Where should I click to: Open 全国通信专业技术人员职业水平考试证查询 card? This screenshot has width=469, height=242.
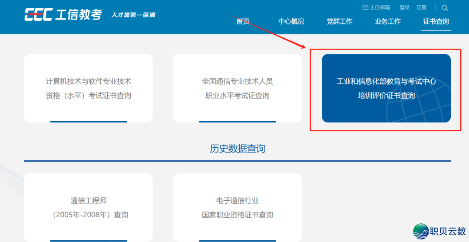pos(238,88)
